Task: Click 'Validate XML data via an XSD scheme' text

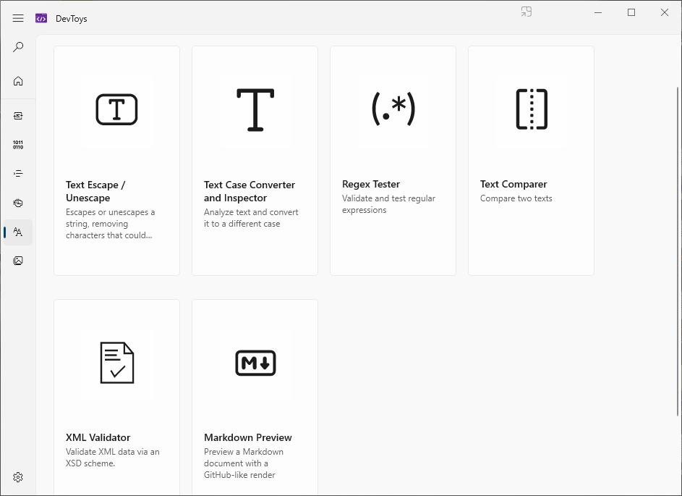Action: tap(113, 457)
